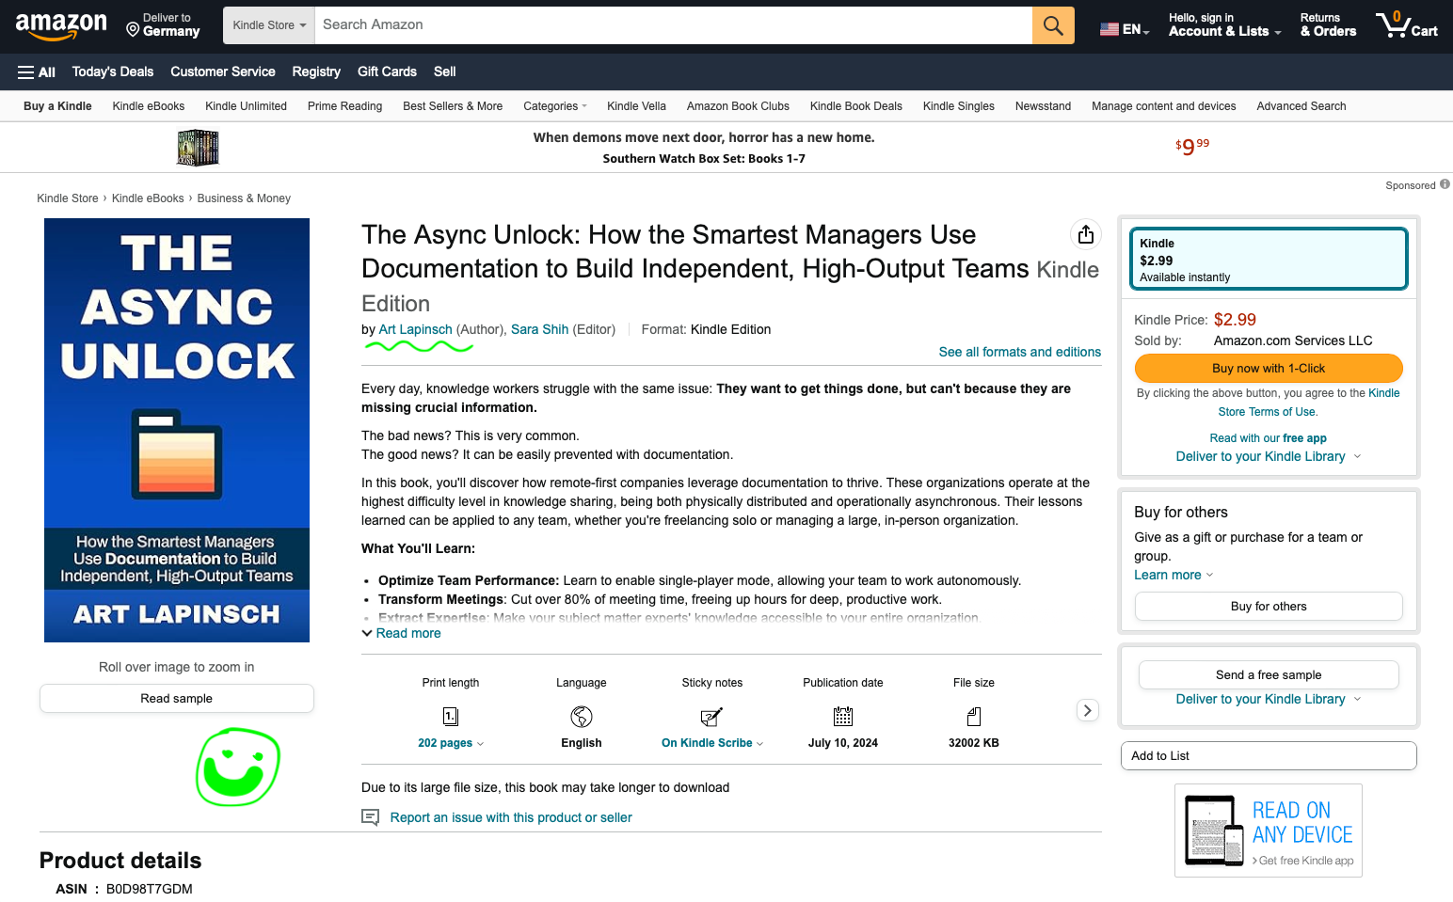Click the Deliver to Germany location icon
Image resolution: width=1453 pixels, height=902 pixels.
pos(134,30)
